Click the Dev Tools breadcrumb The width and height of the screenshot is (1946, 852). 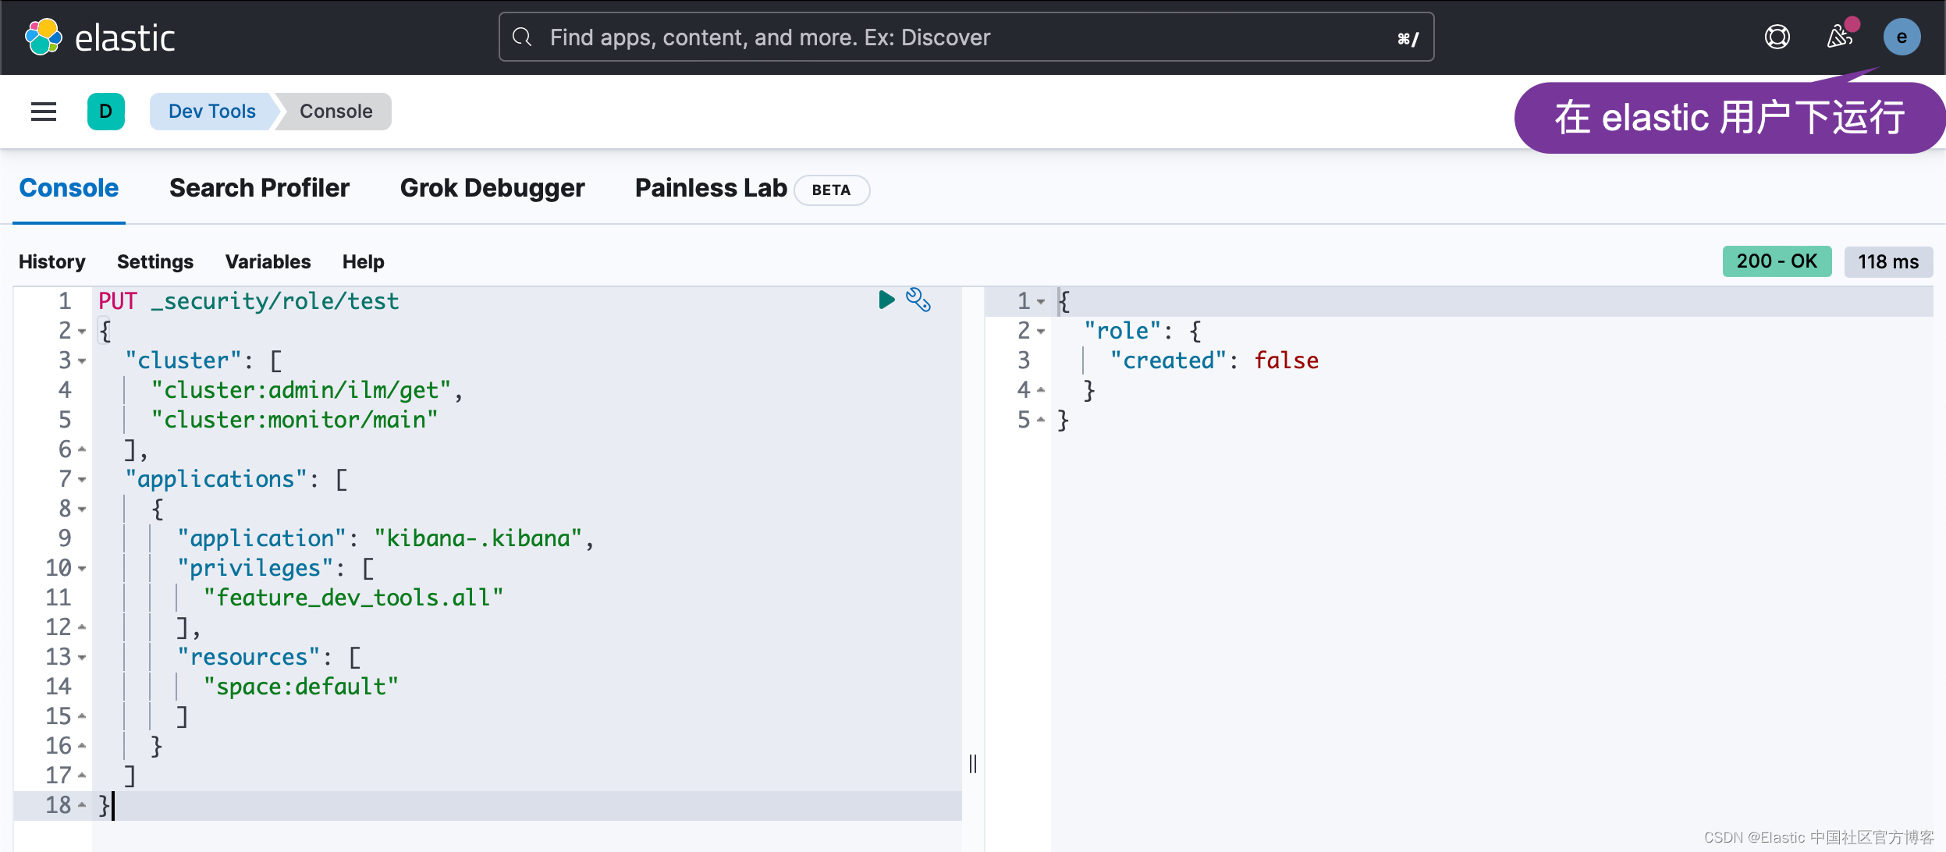pyautogui.click(x=211, y=112)
